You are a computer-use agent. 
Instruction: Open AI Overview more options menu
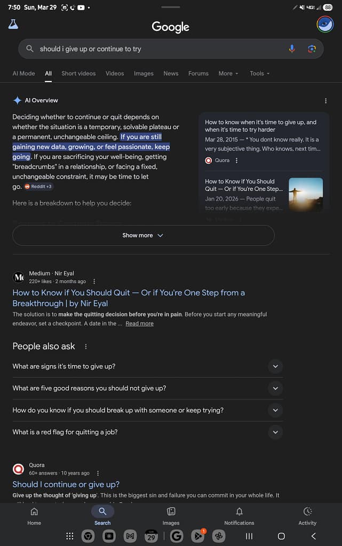(326, 101)
